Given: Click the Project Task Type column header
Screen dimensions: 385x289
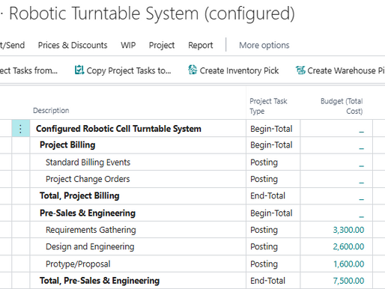Looking at the screenshot, I should (x=268, y=106).
